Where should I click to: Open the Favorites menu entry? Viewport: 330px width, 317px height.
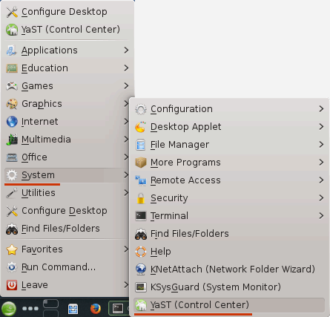tap(67, 249)
